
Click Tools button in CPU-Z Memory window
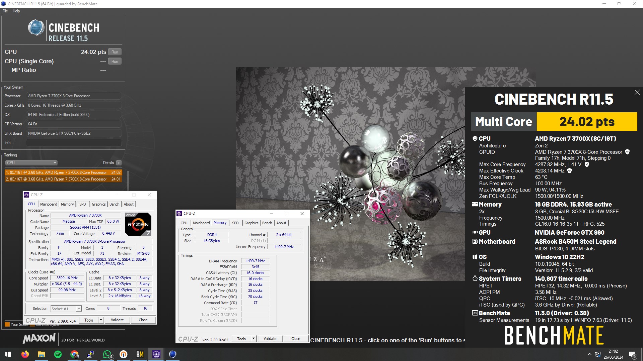click(241, 339)
